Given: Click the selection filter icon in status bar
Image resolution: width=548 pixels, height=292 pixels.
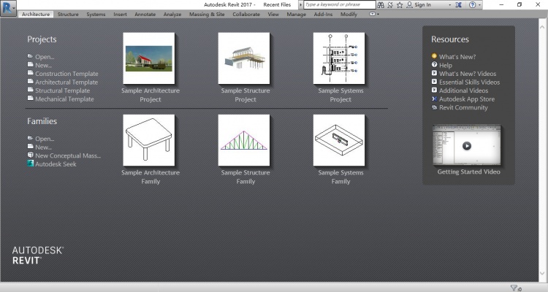Looking at the screenshot, I should (x=514, y=288).
